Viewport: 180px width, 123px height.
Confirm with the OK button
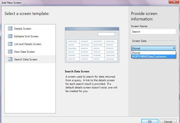(150, 121)
